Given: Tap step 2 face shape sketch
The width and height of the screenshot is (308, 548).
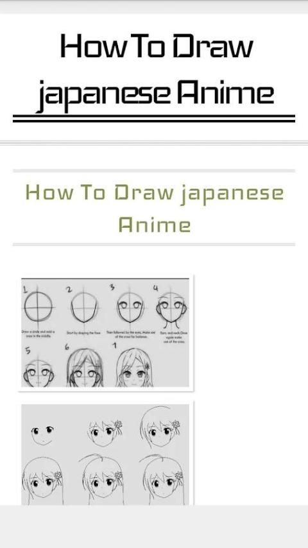Looking at the screenshot, I should coord(84,307).
